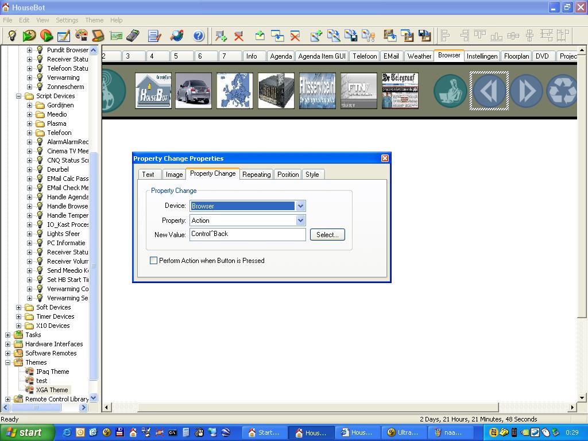
Task: Open the Style tab in dialog
Action: 312,175
